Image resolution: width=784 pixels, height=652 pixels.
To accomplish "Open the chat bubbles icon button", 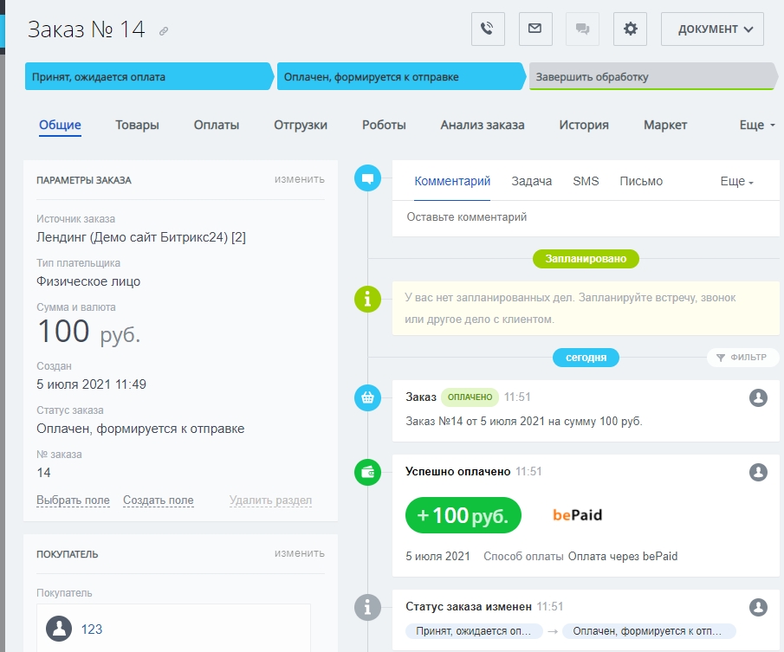I will 582,29.
